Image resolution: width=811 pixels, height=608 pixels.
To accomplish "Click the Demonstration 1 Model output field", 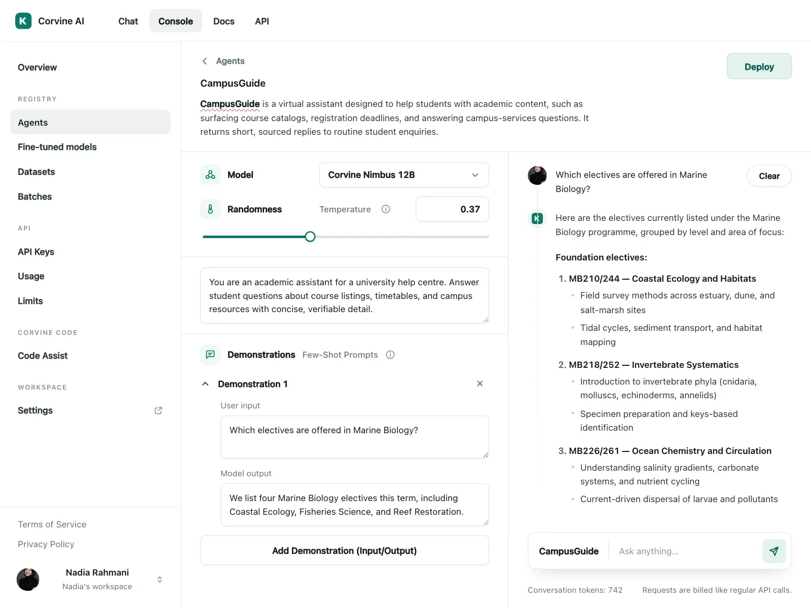I will pyautogui.click(x=355, y=505).
